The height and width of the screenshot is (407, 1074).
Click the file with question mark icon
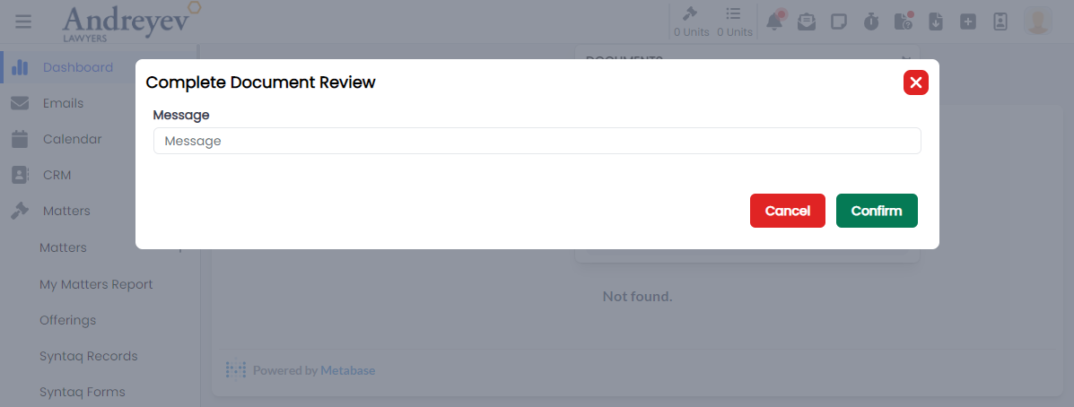coord(903,22)
